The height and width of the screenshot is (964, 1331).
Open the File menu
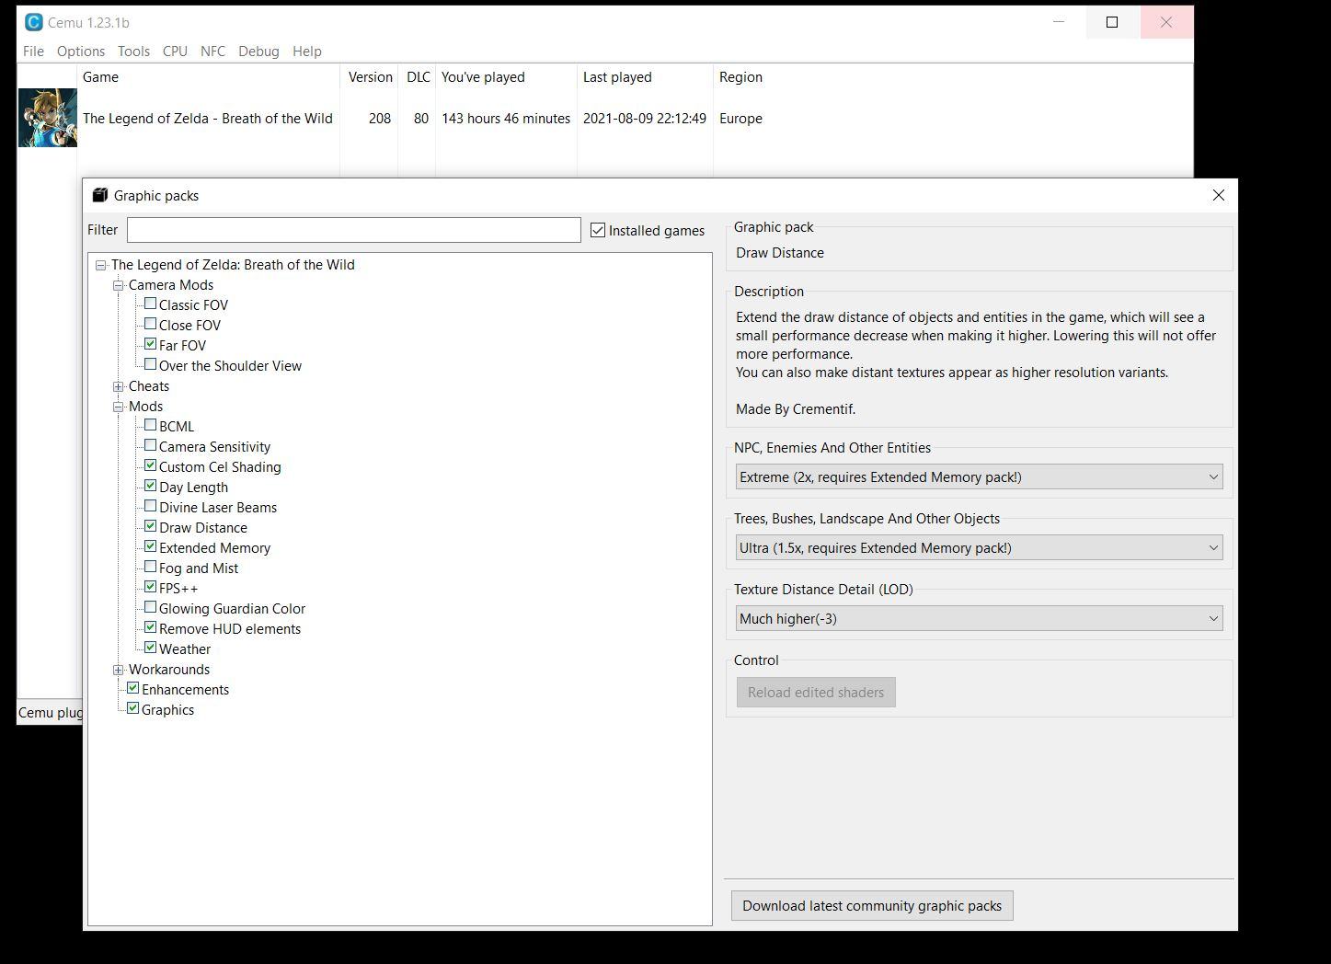click(x=33, y=52)
